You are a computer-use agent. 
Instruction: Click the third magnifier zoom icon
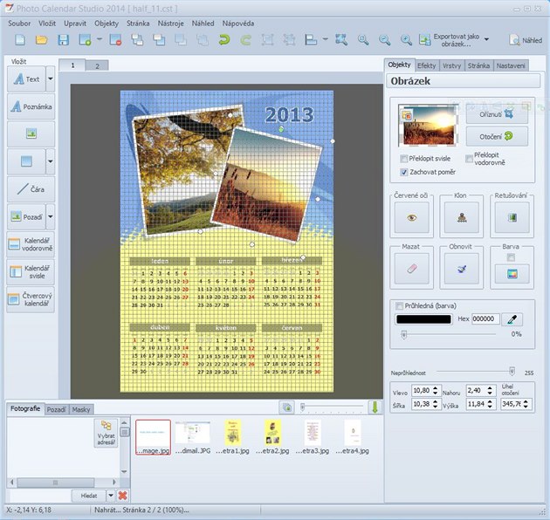click(406, 40)
